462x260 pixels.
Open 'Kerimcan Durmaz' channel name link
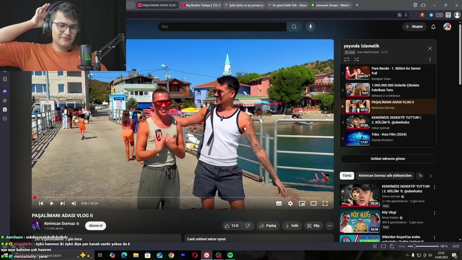point(60,224)
